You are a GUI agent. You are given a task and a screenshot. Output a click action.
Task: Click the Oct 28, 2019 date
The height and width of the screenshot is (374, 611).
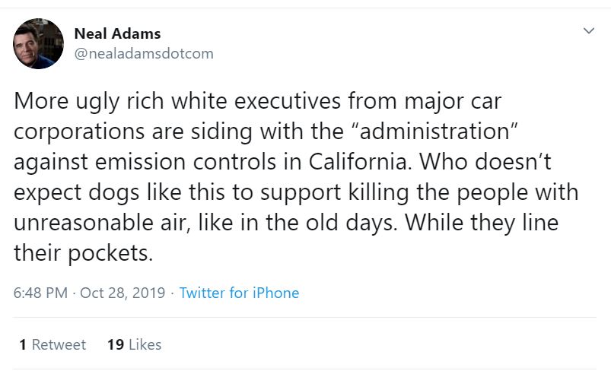tap(122, 293)
